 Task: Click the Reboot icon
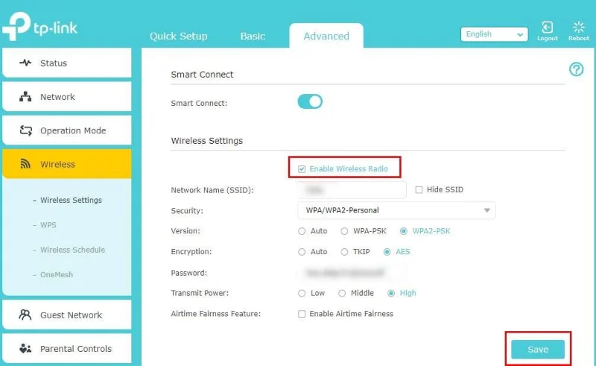(579, 28)
